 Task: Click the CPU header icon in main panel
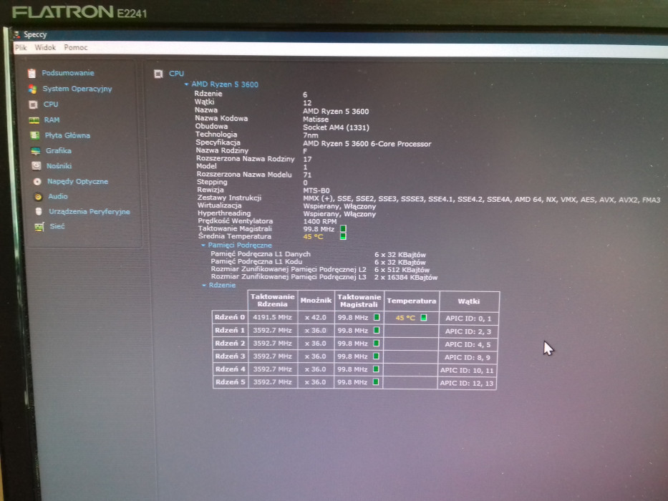(x=158, y=74)
